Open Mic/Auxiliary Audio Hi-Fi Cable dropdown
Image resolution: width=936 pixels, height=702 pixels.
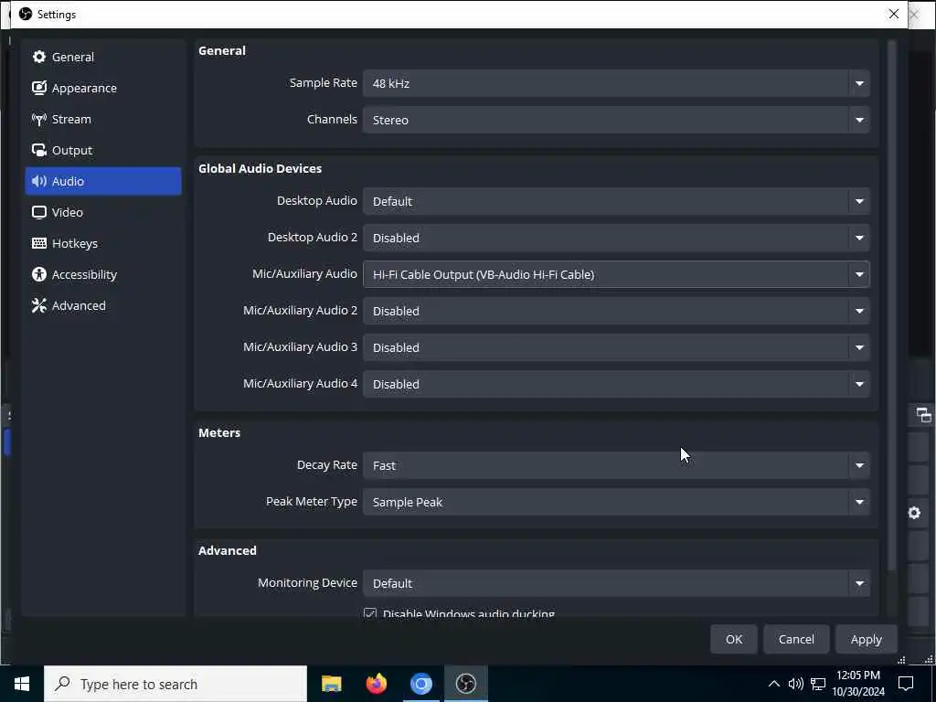tap(616, 274)
